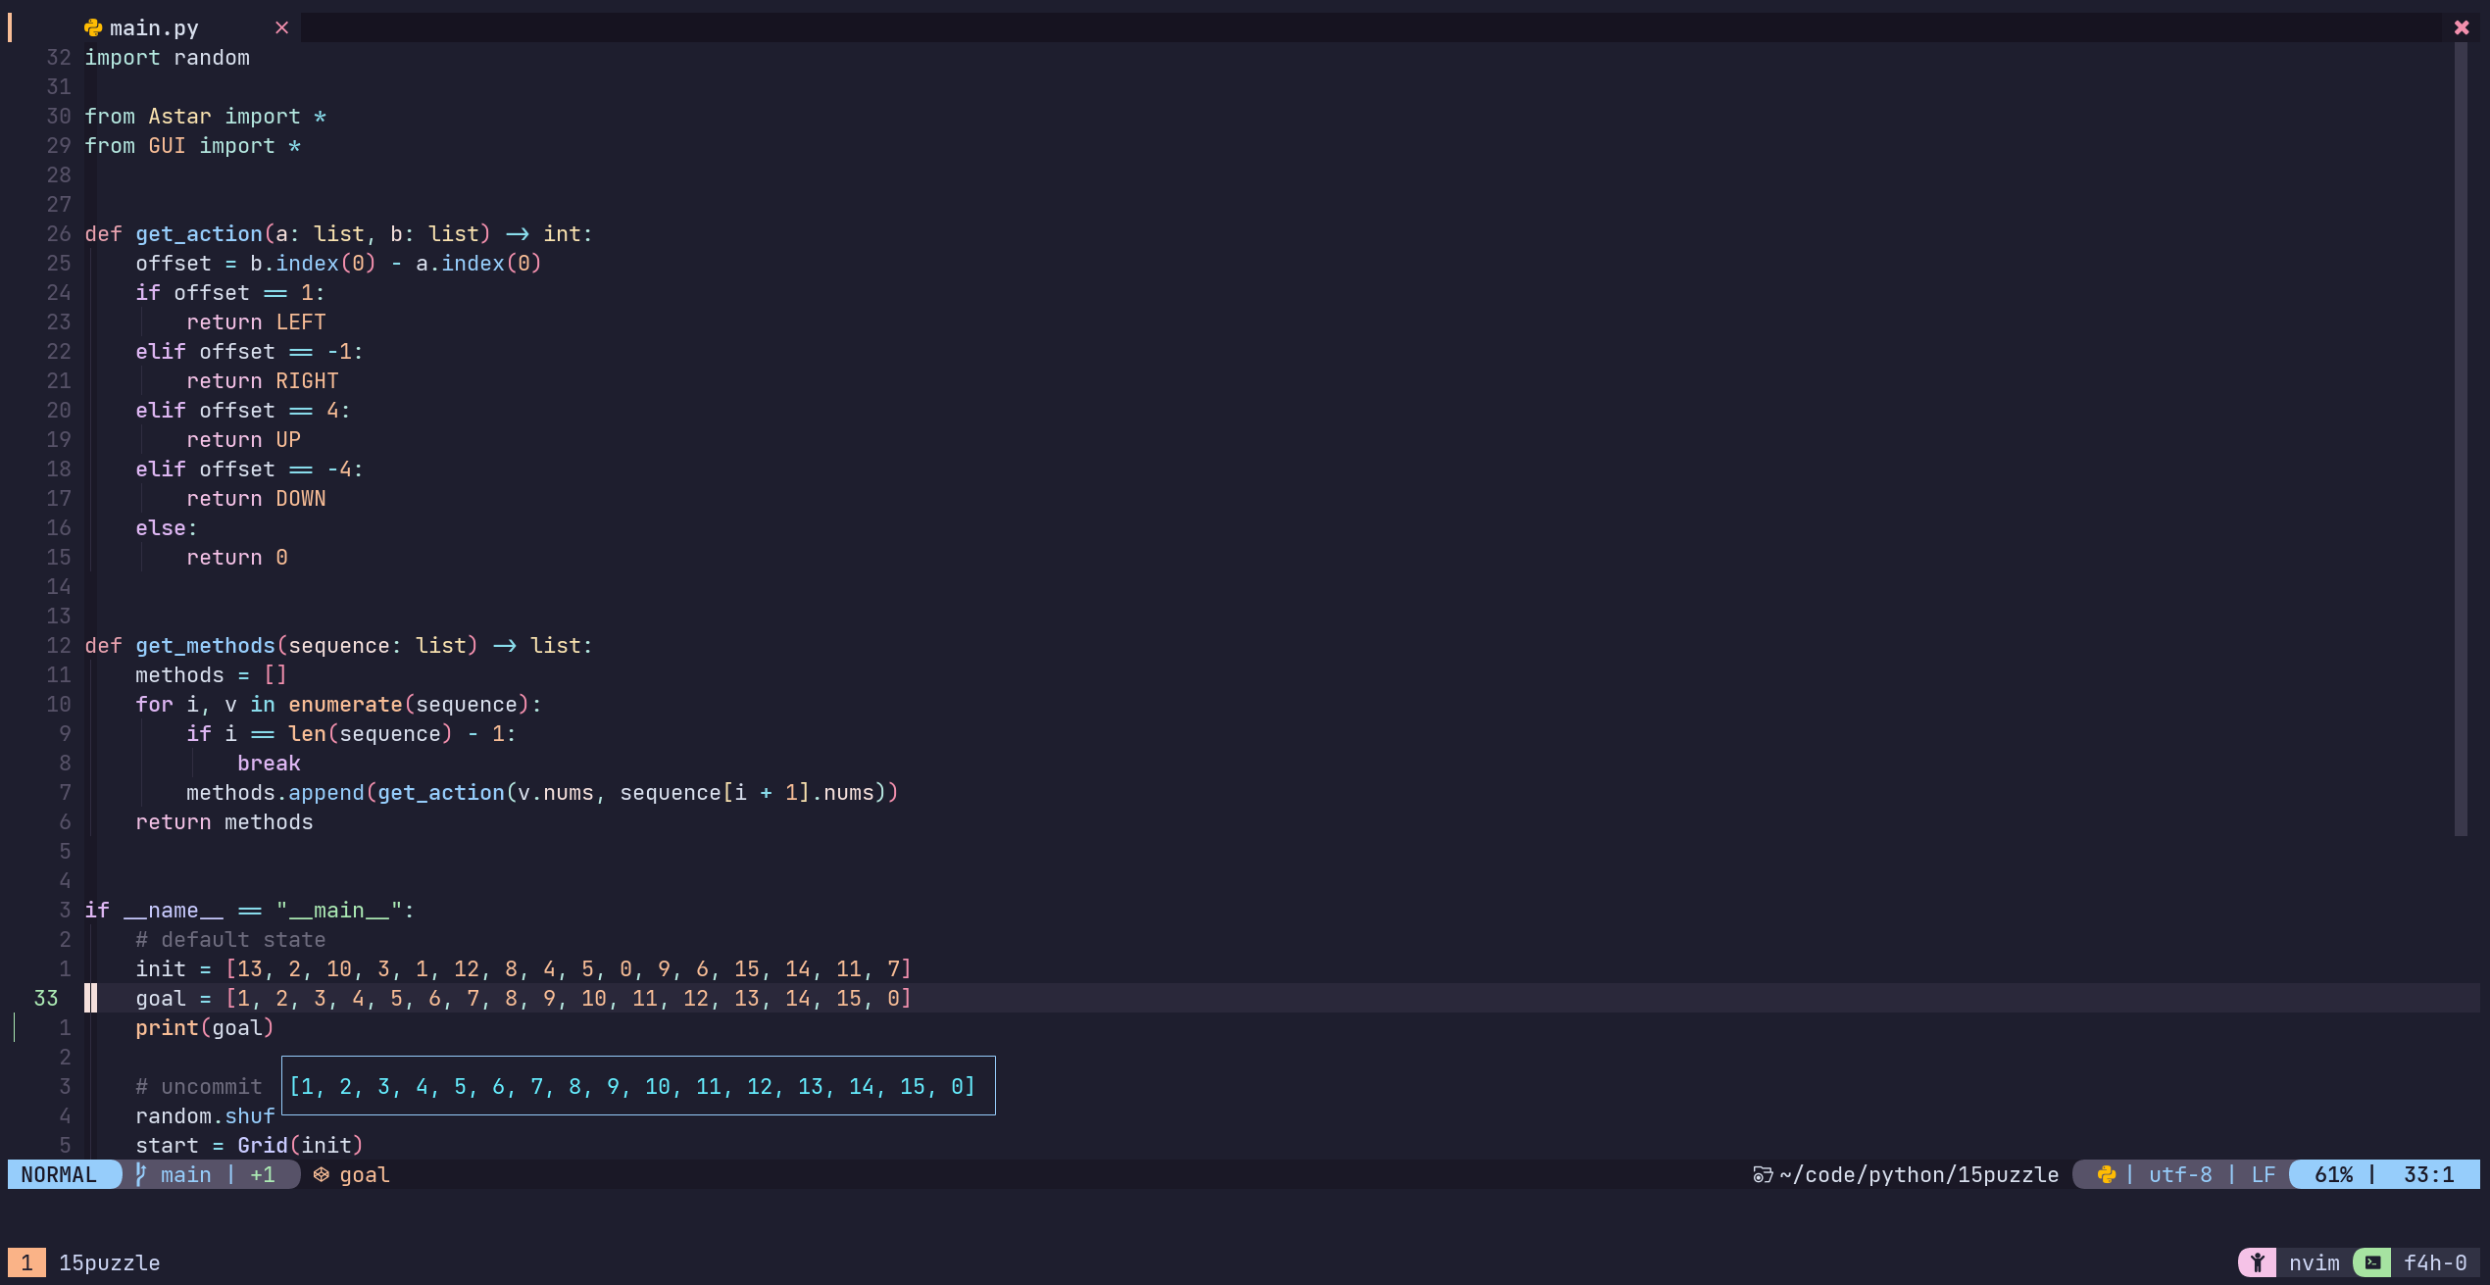This screenshot has height=1285, width=2490.
Task: Place cursor on def get_action line
Action: coord(338,233)
